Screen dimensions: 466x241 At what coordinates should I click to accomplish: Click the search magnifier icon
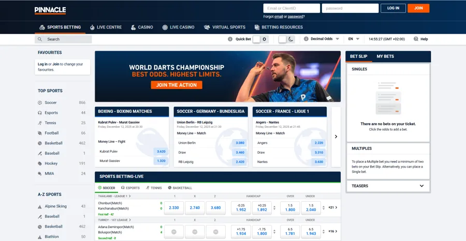point(40,39)
